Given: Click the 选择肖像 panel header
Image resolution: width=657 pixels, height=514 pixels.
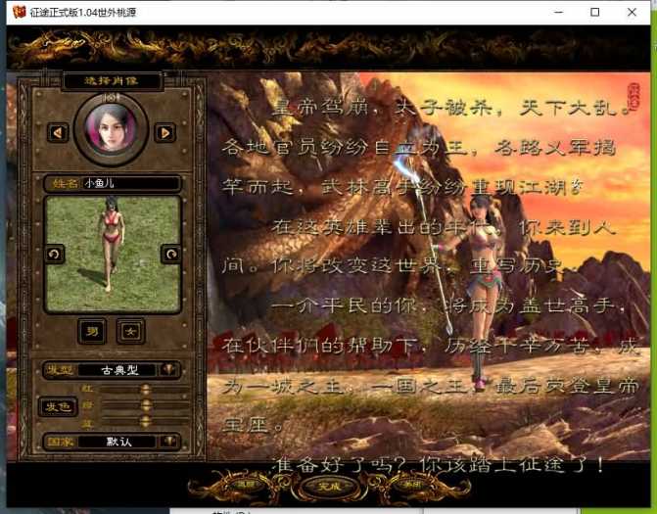Looking at the screenshot, I should (x=112, y=80).
